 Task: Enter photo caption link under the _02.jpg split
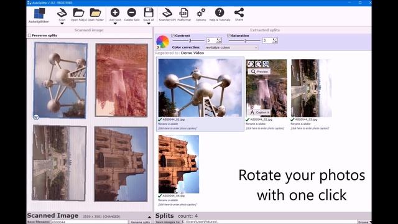265,128
